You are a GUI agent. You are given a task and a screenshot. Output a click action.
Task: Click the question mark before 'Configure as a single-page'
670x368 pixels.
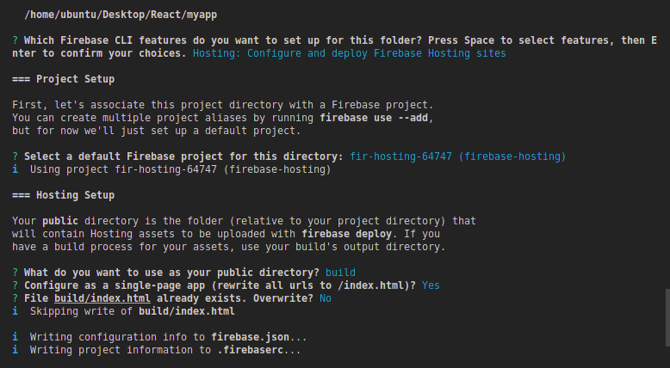point(15,285)
